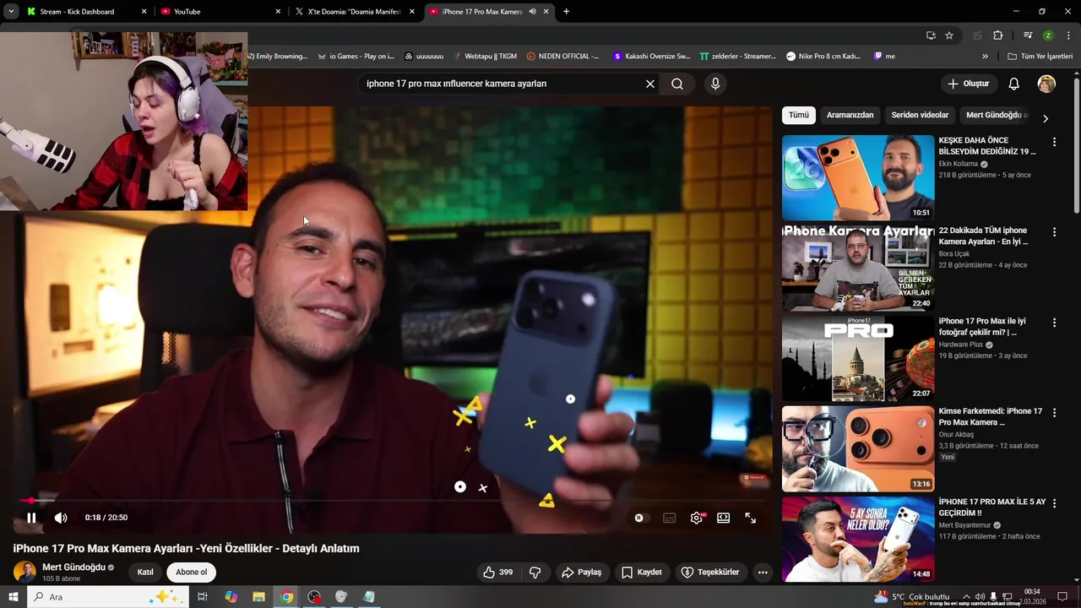This screenshot has width=1081, height=608.
Task: Switch to theater mode
Action: [724, 518]
